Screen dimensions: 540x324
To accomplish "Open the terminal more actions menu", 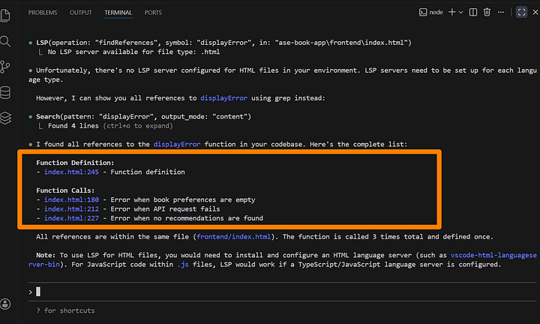I will tap(502, 13).
